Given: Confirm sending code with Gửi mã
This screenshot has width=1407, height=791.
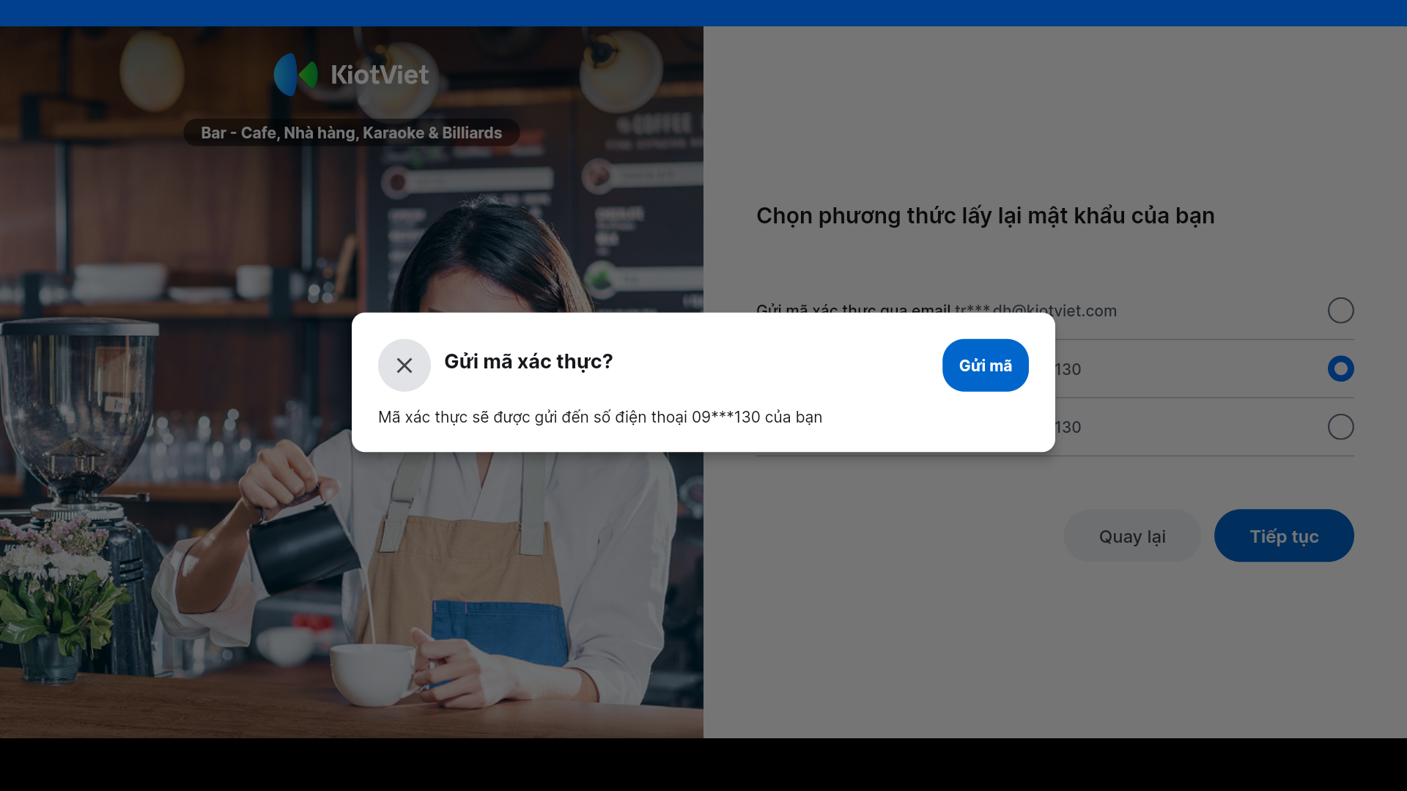Looking at the screenshot, I should click(x=985, y=365).
